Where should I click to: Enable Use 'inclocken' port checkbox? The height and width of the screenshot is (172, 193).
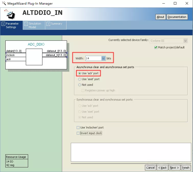click(78, 127)
